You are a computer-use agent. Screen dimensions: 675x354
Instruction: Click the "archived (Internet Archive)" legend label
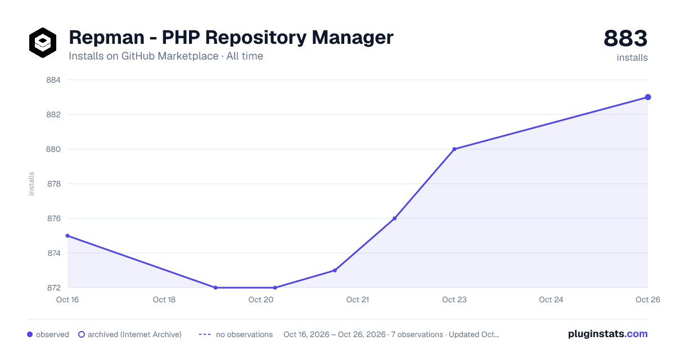(x=134, y=334)
